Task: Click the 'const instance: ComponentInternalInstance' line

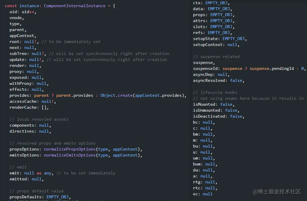Action: (x=60, y=6)
